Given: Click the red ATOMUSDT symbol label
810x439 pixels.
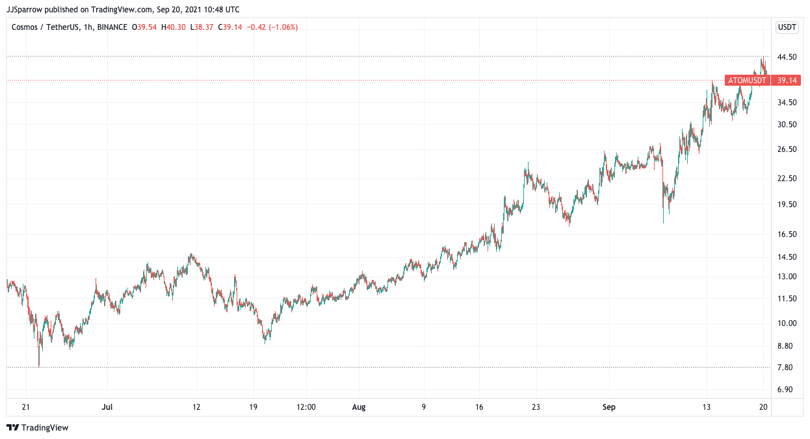Looking at the screenshot, I should [747, 81].
